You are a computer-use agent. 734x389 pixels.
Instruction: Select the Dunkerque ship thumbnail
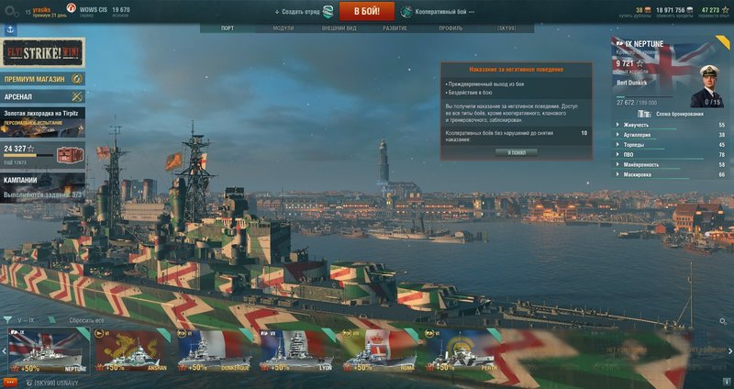click(215, 350)
